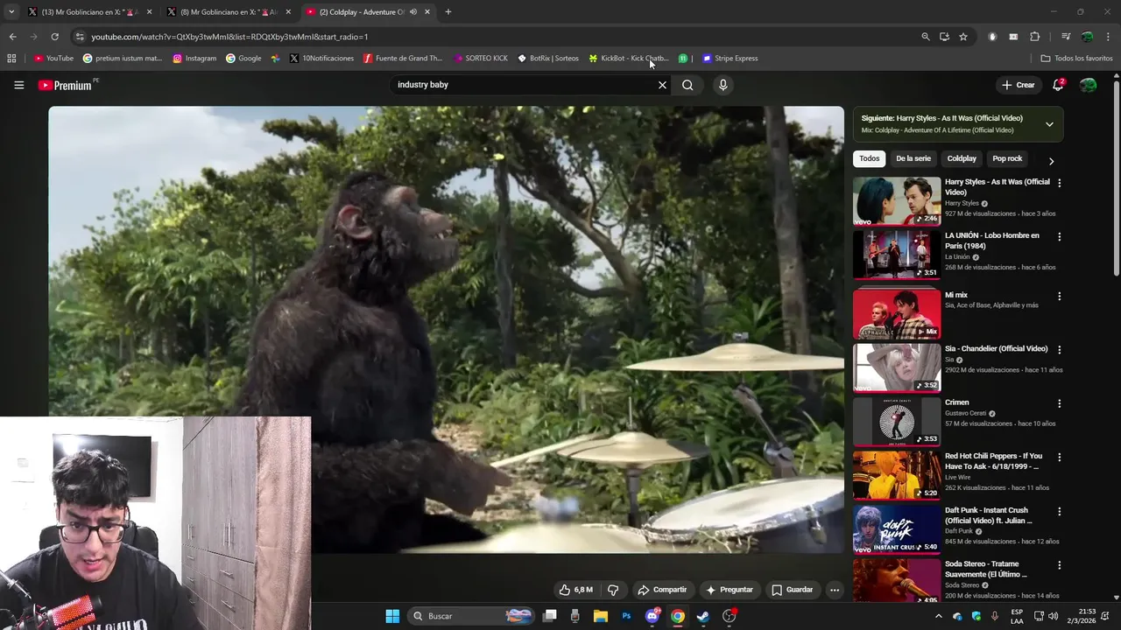Click the Preguntar ask button
1121x630 pixels.
729,590
